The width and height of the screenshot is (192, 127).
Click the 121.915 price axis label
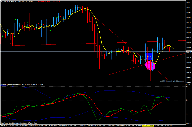pyautogui.click(x=189, y=2)
